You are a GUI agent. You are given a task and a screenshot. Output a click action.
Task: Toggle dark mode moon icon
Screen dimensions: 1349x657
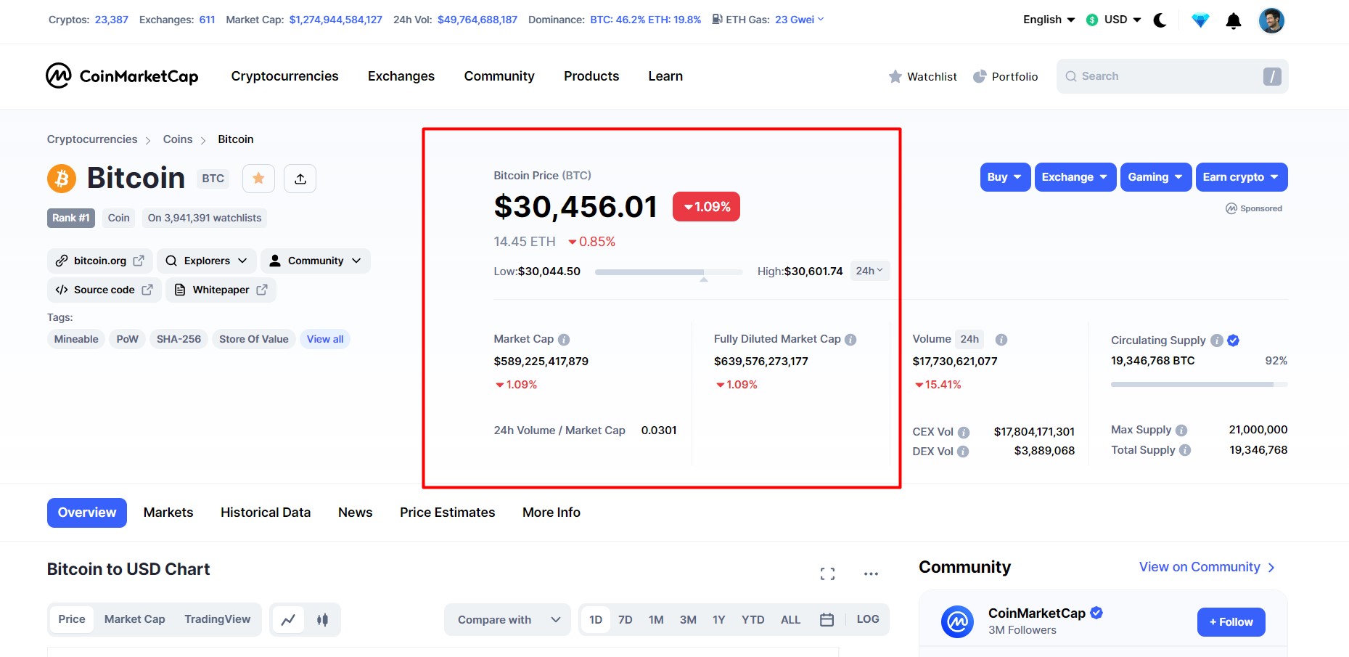click(1160, 20)
